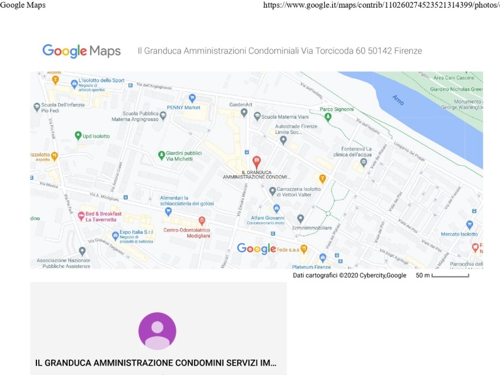Click the Dati cartografici ©2020 attribution text
The width and height of the screenshot is (500, 375).
tap(349, 275)
